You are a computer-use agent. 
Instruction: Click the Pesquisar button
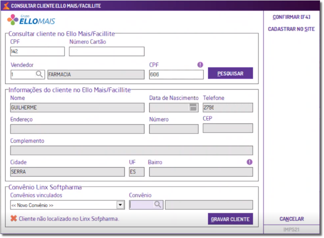tap(230, 73)
